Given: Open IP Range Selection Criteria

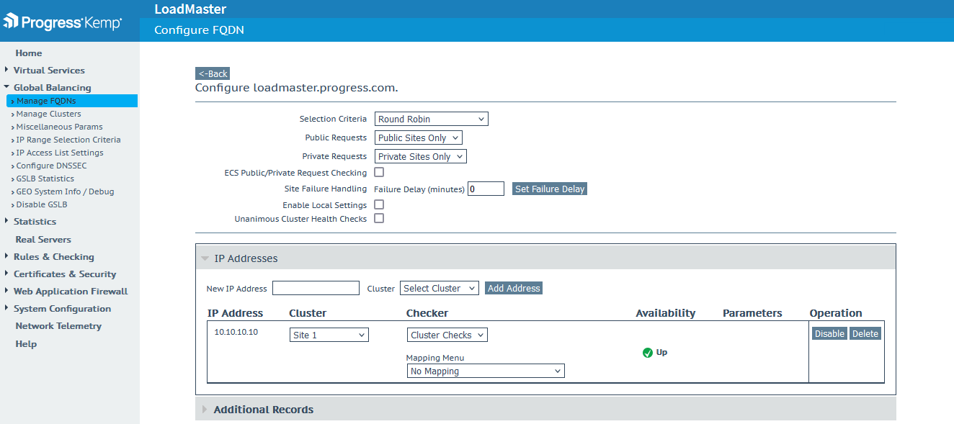Looking at the screenshot, I should [x=68, y=140].
